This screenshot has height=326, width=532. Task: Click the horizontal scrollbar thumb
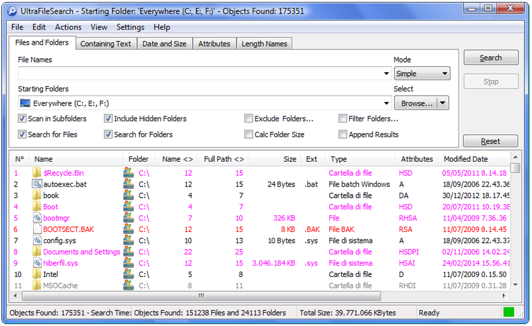pos(201,296)
